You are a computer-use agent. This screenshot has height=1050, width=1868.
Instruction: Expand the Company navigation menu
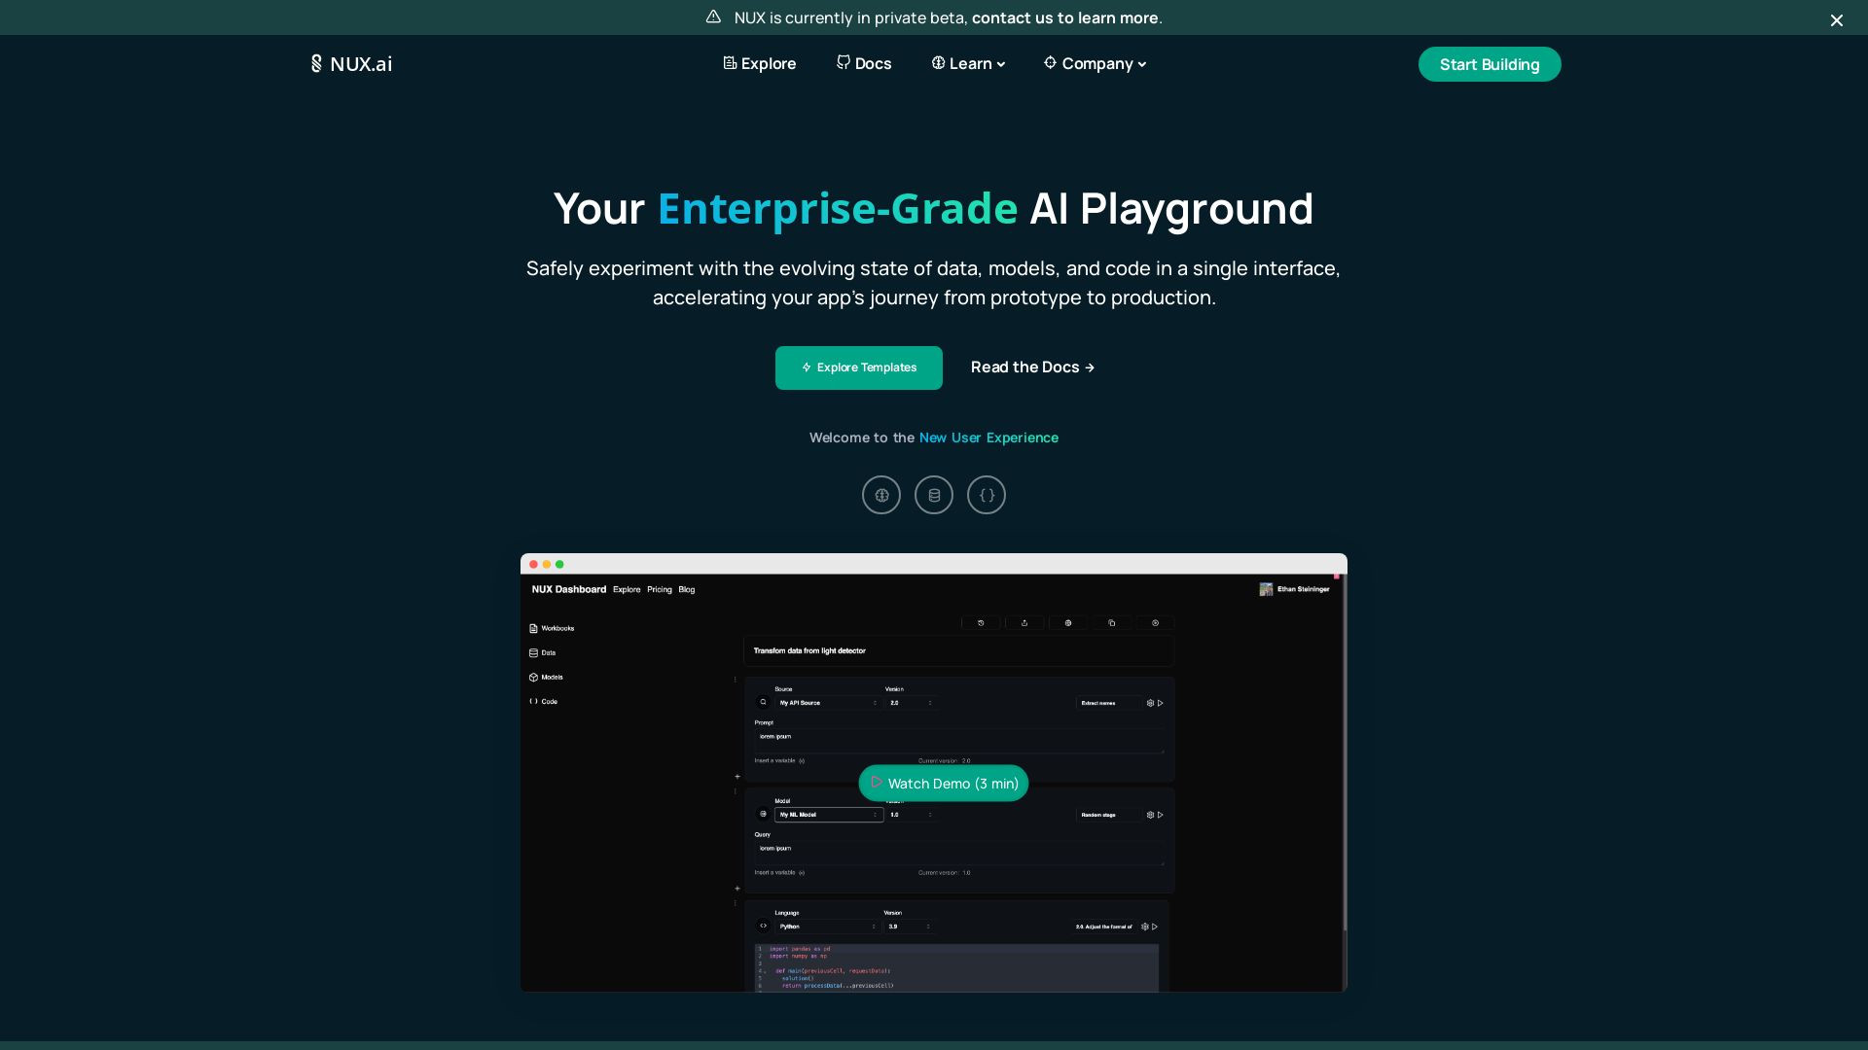1095,63
